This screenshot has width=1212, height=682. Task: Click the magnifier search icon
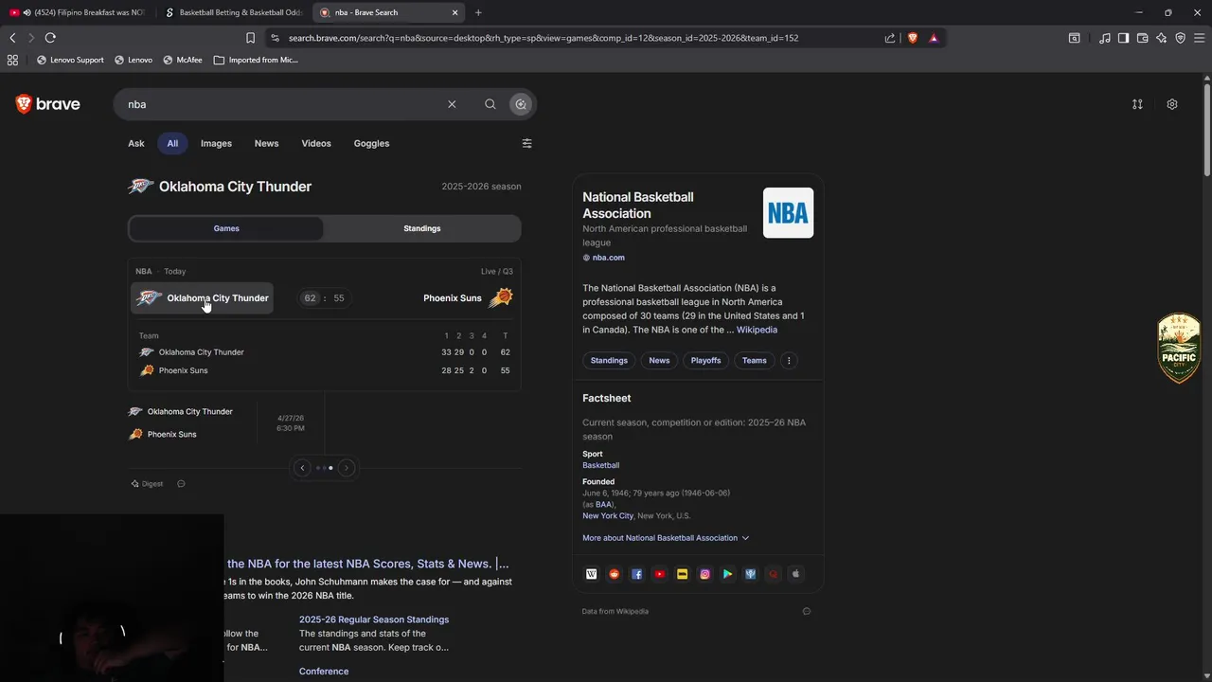490,104
